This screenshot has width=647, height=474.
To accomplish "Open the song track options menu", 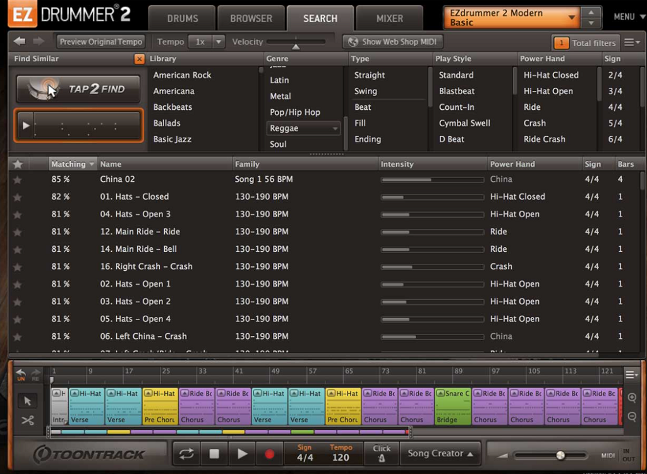I will click(x=631, y=375).
